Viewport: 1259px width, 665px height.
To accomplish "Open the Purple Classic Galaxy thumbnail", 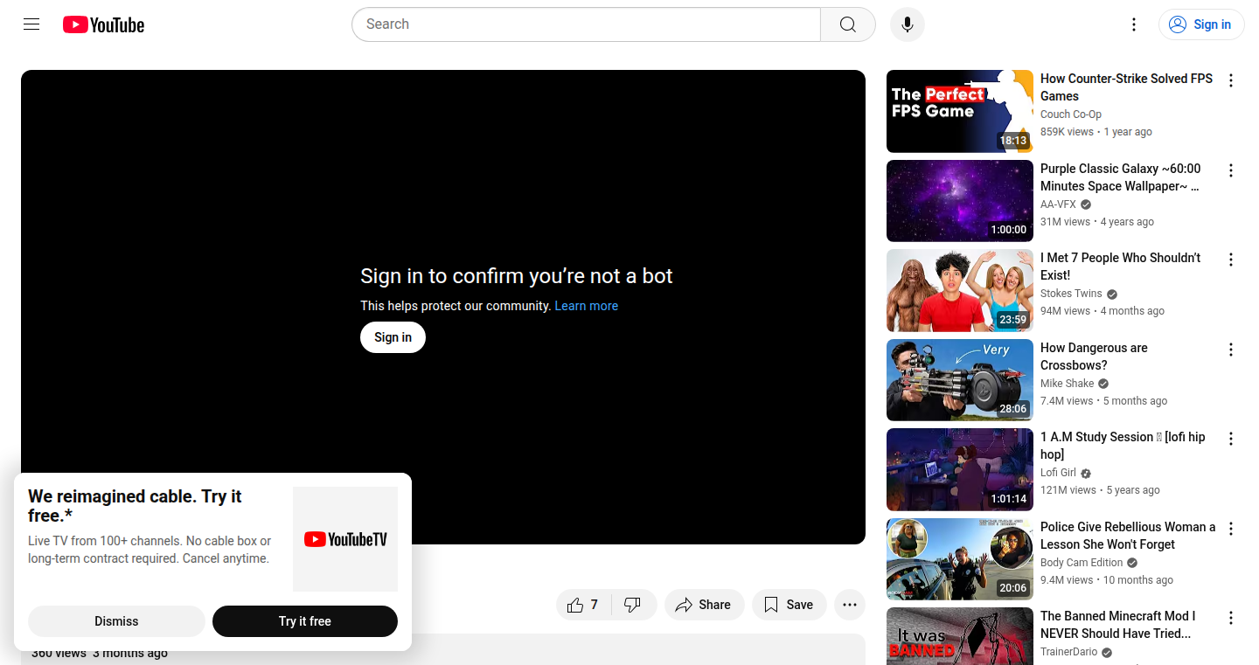I will click(x=960, y=201).
